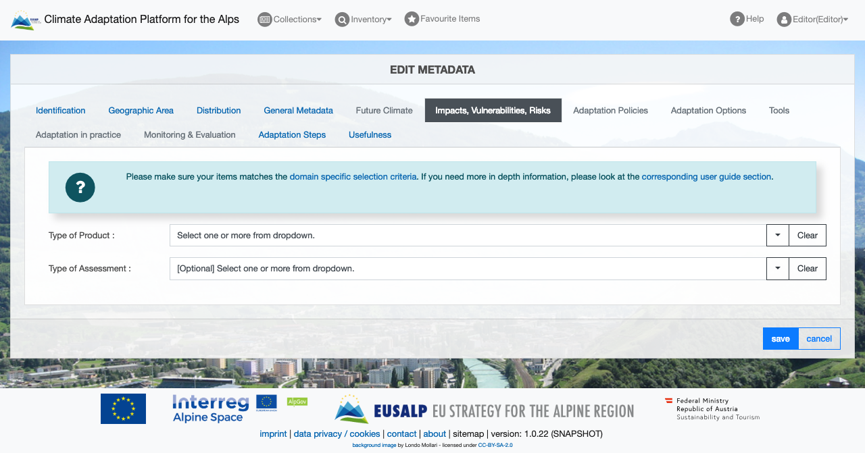This screenshot has height=453, width=865.
Task: Open the corresponding user guide section link
Action: [706, 177]
